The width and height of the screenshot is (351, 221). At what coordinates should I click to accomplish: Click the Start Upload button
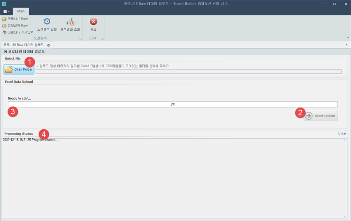click(x=321, y=116)
